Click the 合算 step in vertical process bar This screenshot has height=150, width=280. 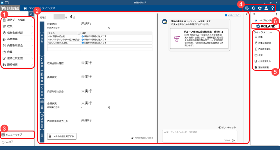42,105
